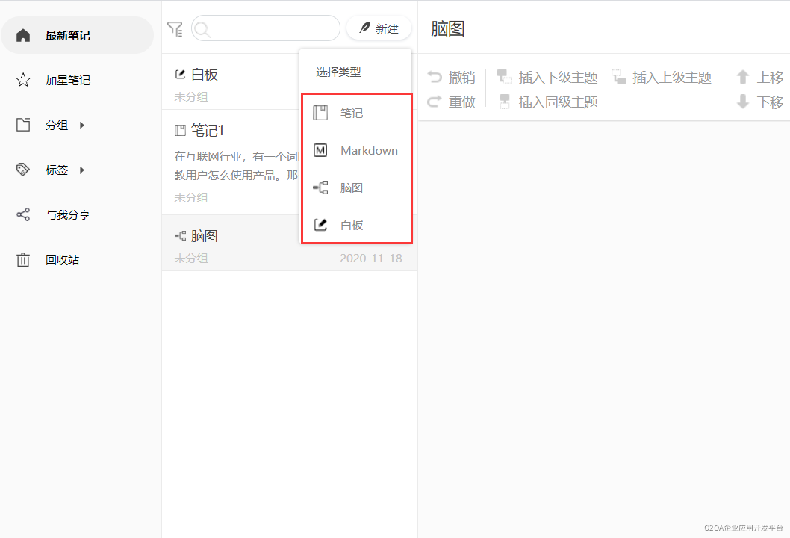This screenshot has height=538, width=790.
Task: Open the 笔记1 note in the list
Action: click(231, 162)
